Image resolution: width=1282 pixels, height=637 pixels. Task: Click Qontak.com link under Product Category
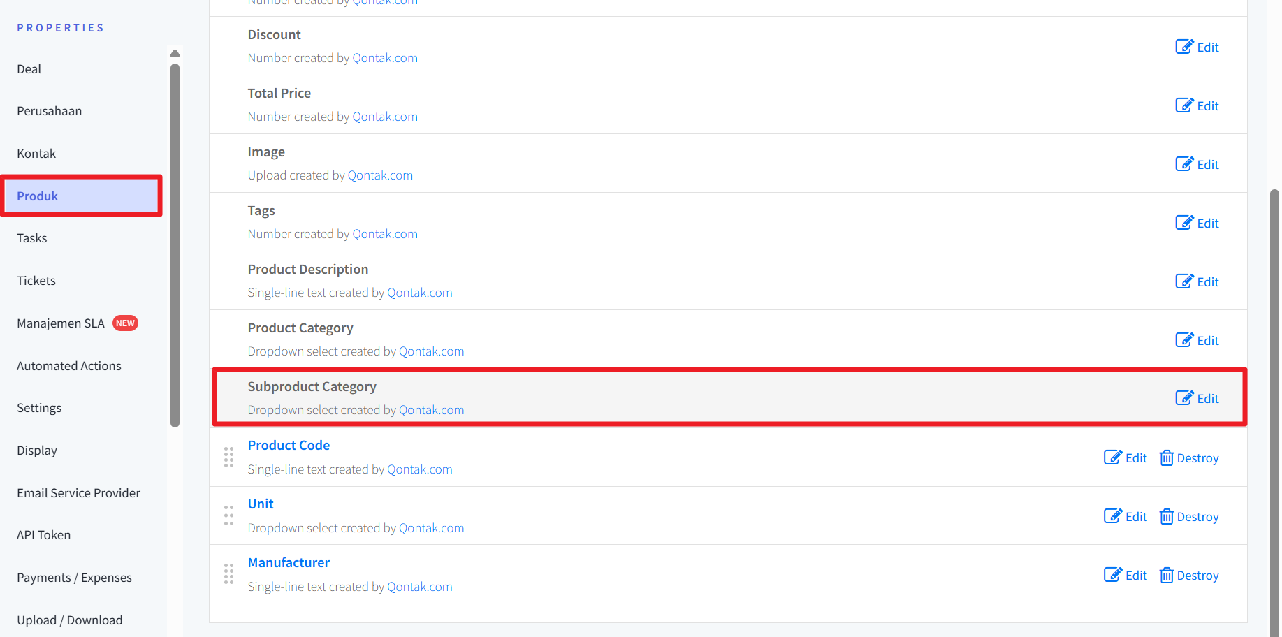(431, 351)
